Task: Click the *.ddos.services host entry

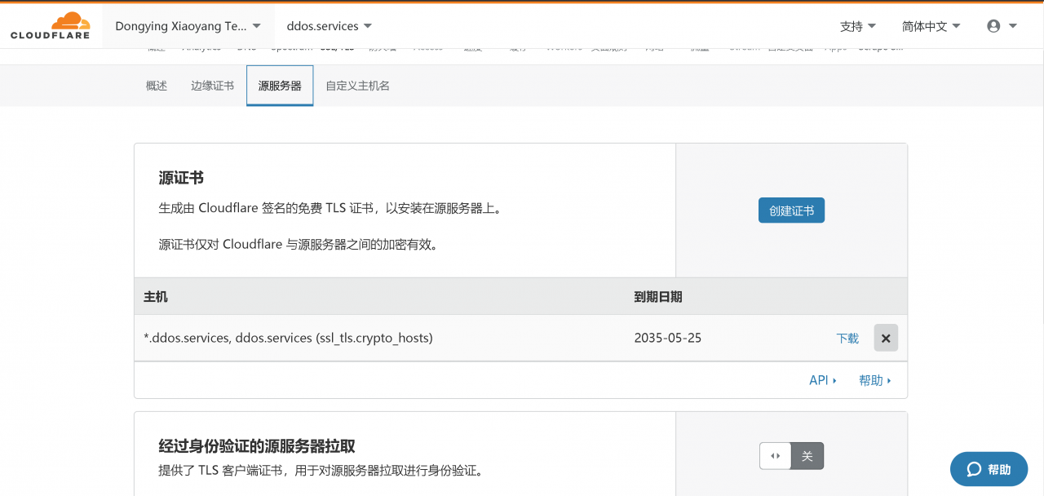Action: coord(288,338)
